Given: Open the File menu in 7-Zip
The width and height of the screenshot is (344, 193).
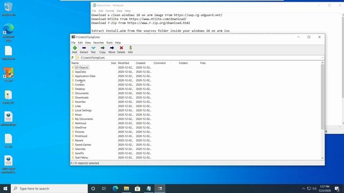Looking at the screenshot, I should [73, 43].
